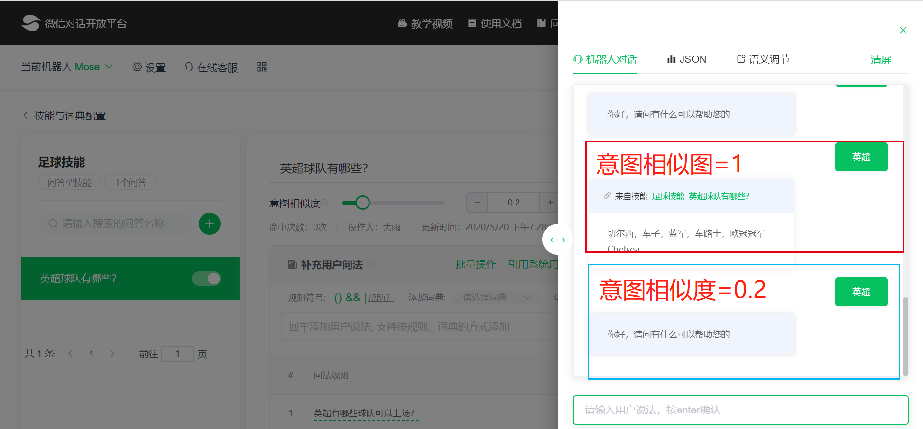Click 引用系统用 link
Image resolution: width=923 pixels, height=429 pixels.
click(533, 264)
